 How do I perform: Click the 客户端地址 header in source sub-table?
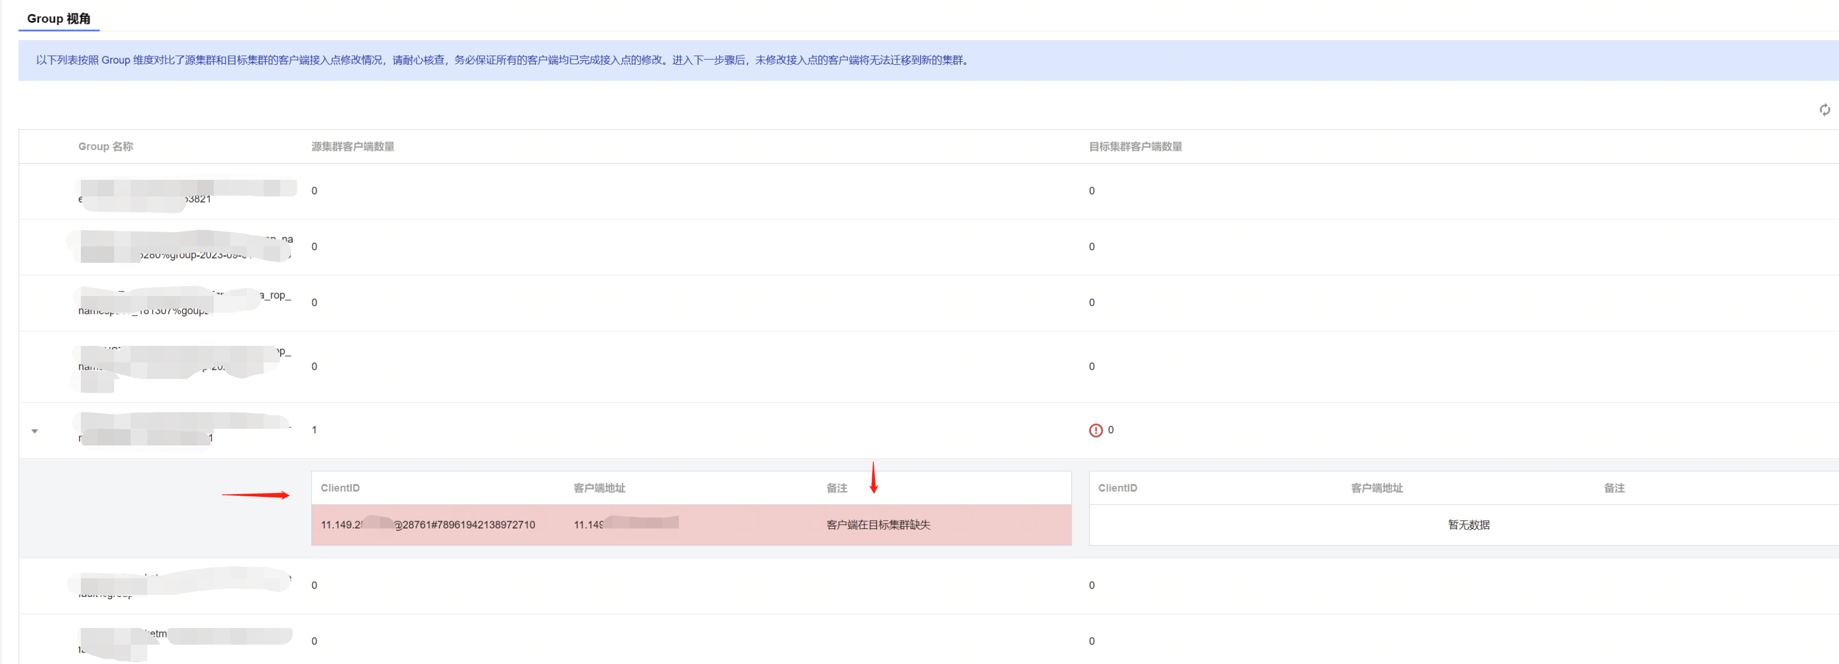click(x=599, y=489)
